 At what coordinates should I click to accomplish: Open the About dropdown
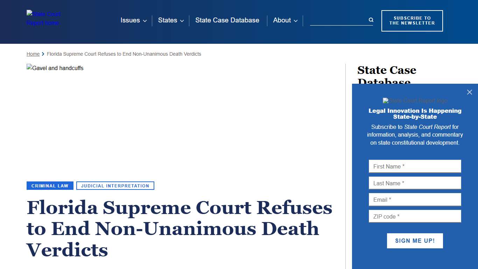[x=285, y=20]
